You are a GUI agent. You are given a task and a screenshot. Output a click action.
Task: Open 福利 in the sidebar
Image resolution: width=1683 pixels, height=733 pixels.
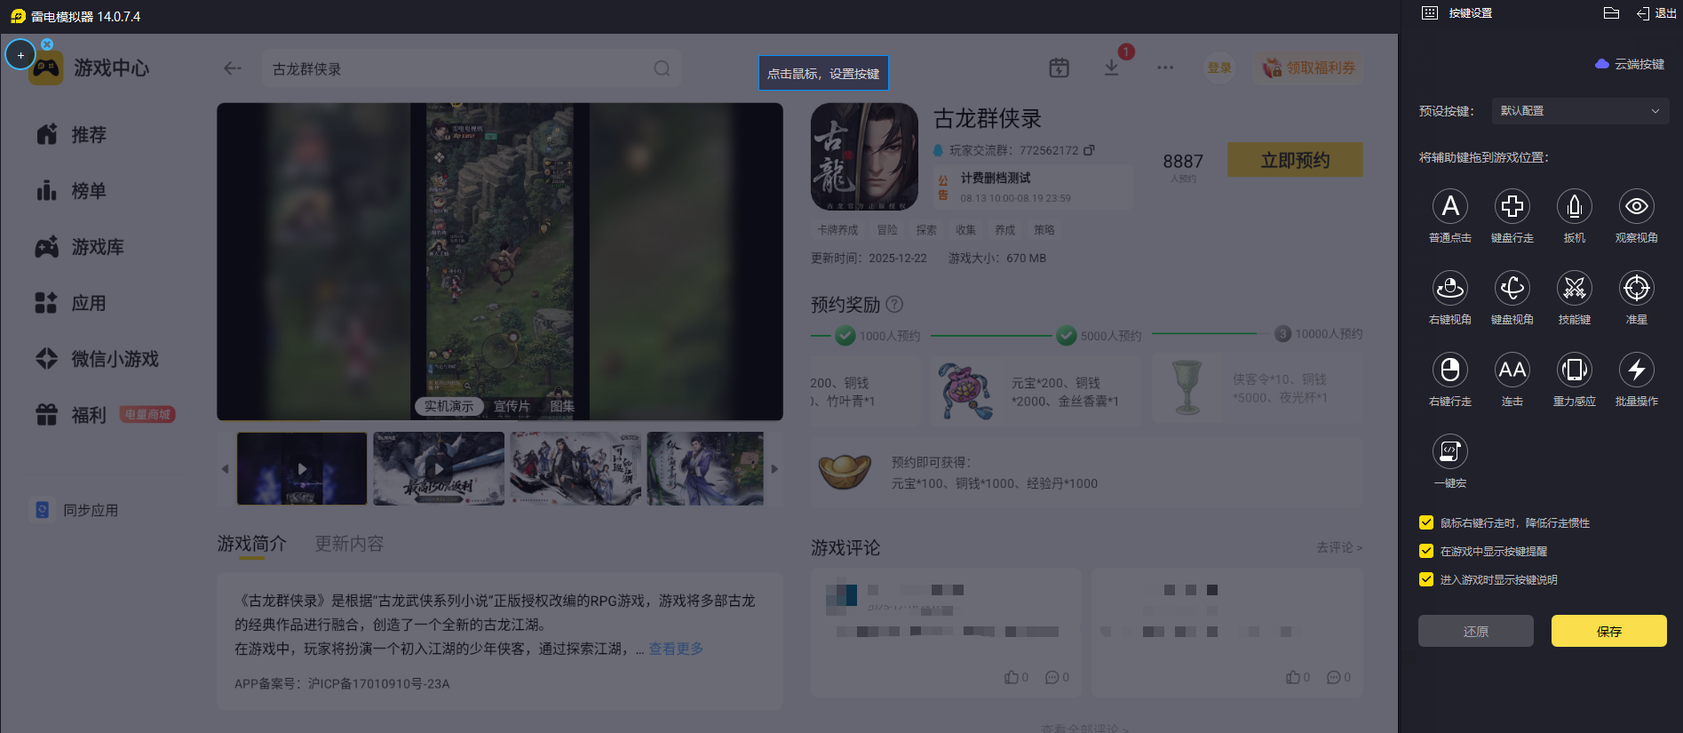pos(71,415)
